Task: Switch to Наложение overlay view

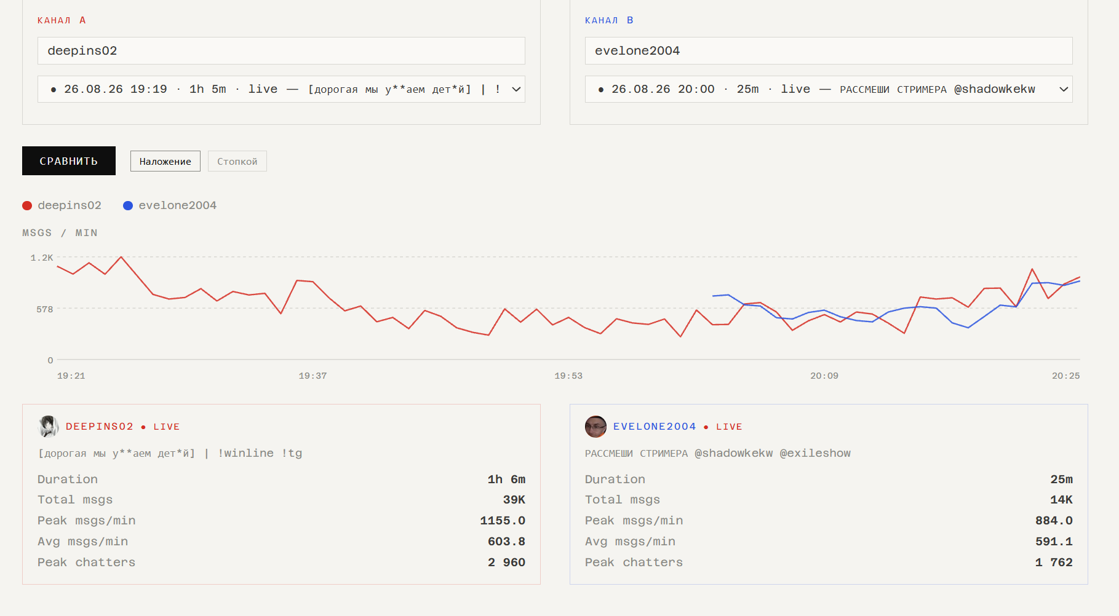Action: (x=165, y=161)
